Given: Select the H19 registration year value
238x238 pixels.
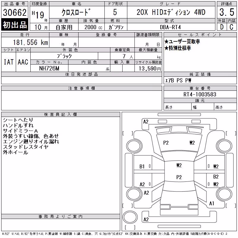Looking at the screenshot, I should click(38, 15).
